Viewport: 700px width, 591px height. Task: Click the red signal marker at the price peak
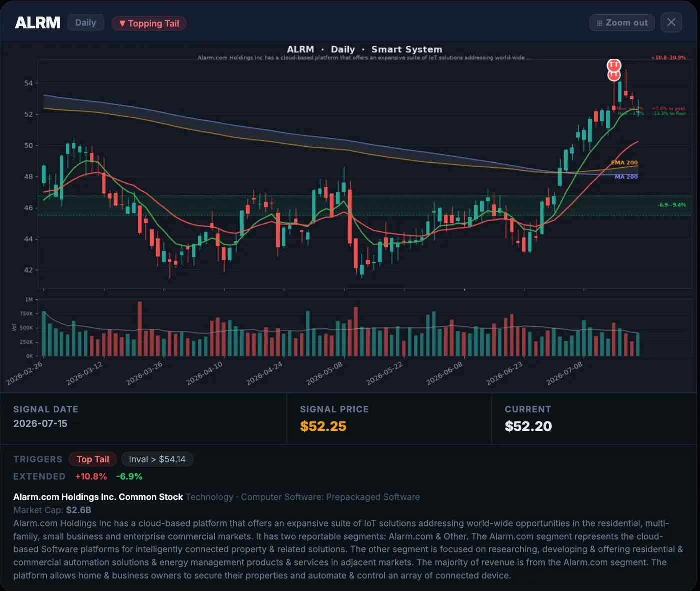(x=614, y=70)
